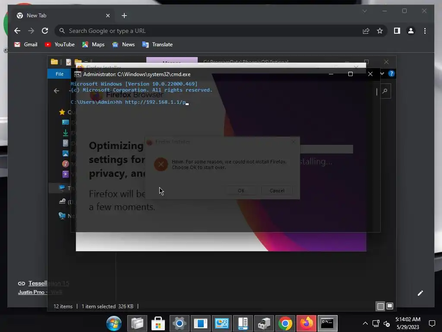Open the Start menu orb

pos(114,323)
